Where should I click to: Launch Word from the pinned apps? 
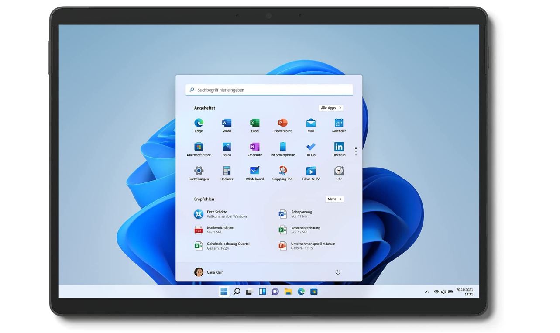[x=227, y=125]
